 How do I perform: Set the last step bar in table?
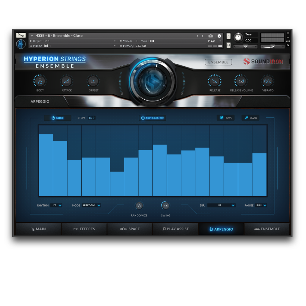259,174
